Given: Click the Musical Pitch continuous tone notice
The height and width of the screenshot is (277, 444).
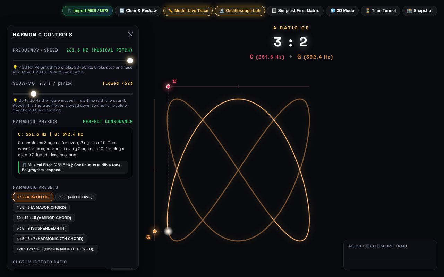Looking at the screenshot, I should (73, 167).
